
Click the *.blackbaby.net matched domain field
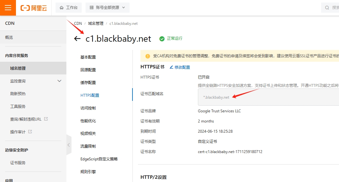[x=268, y=97]
